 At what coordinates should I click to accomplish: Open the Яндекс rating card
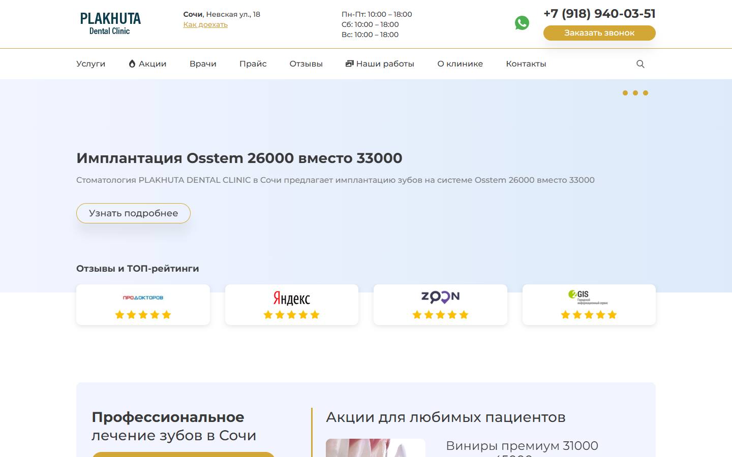tap(292, 305)
